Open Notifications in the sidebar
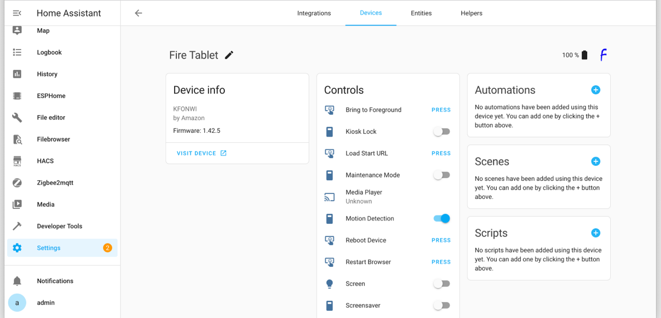Image resolution: width=661 pixels, height=318 pixels. 62,281
